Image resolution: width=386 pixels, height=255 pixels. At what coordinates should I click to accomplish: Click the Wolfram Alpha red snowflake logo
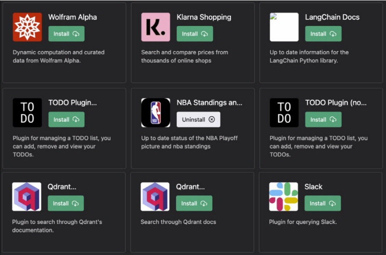(27, 27)
